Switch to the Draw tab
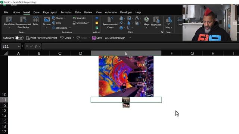Image resolution: width=239 pixels, height=134 pixels. tap(37, 12)
